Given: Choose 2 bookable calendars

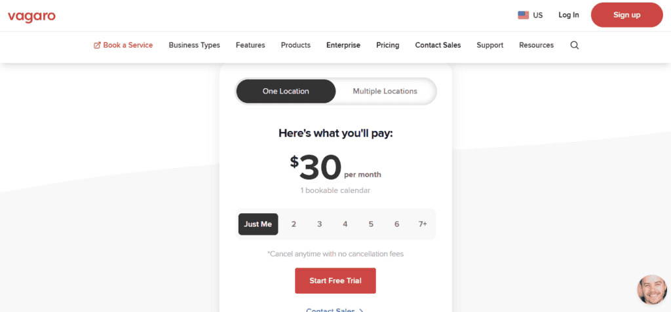Looking at the screenshot, I should pos(294,224).
